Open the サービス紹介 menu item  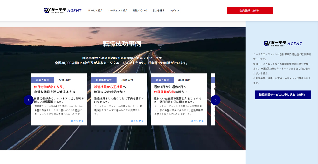pyautogui.click(x=95, y=10)
